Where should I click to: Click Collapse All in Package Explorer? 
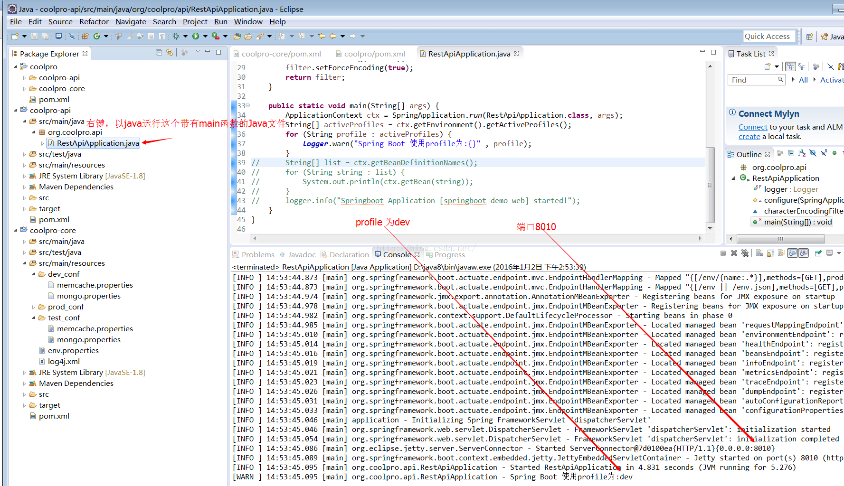tap(159, 53)
